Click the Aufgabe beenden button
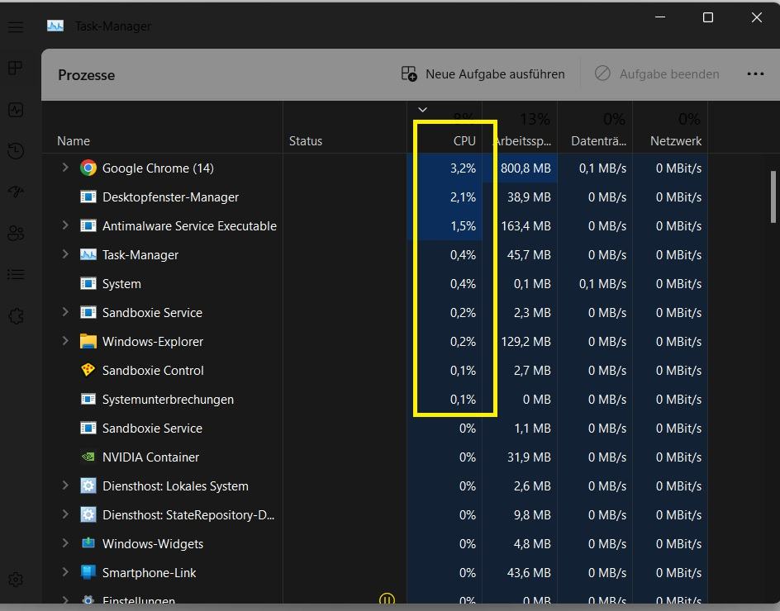 [x=657, y=73]
